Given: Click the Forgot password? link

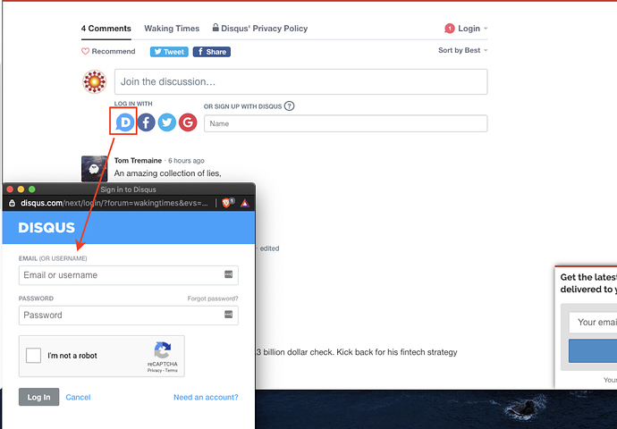Looking at the screenshot, I should (x=213, y=299).
